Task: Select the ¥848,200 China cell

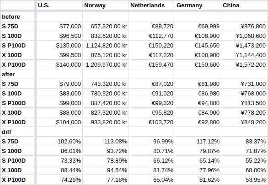Action: click(x=244, y=122)
